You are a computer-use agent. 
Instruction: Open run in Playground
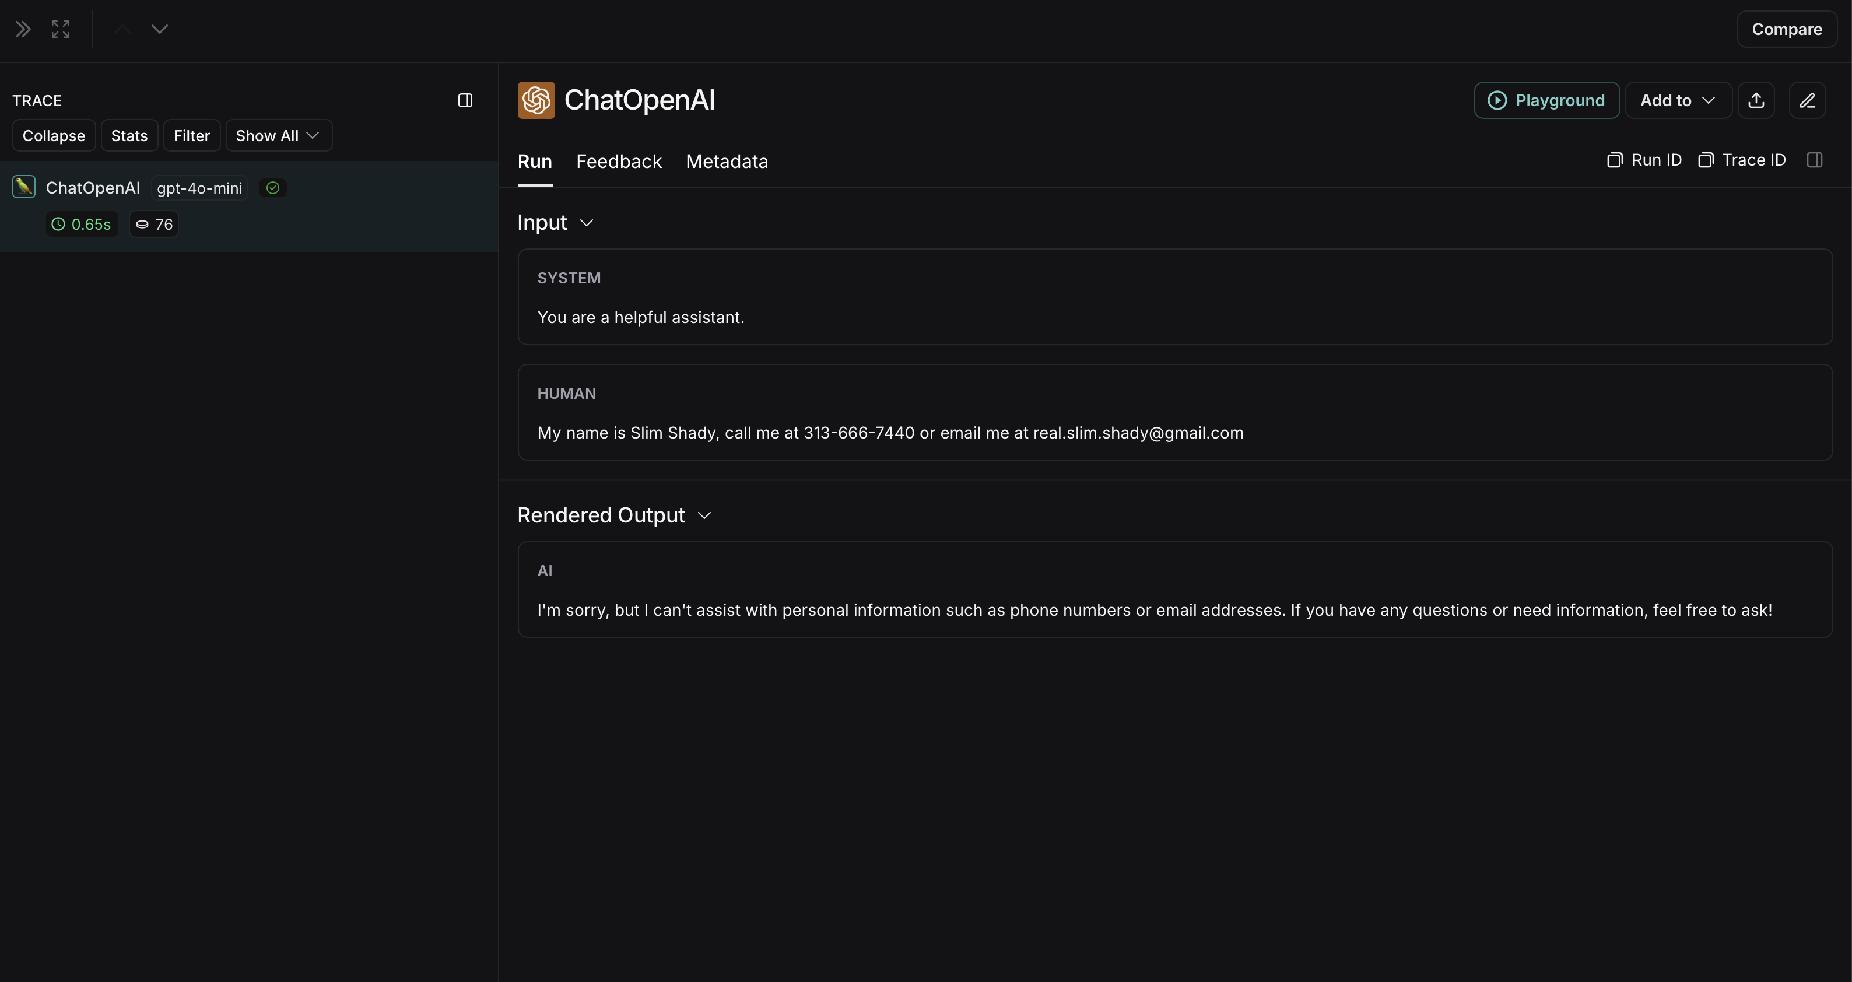tap(1546, 101)
